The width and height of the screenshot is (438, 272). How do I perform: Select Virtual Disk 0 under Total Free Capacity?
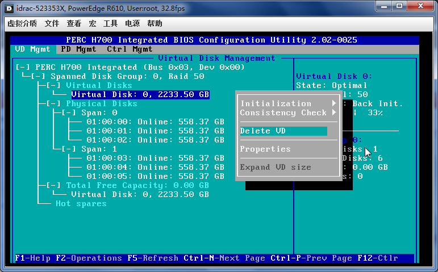pos(140,194)
